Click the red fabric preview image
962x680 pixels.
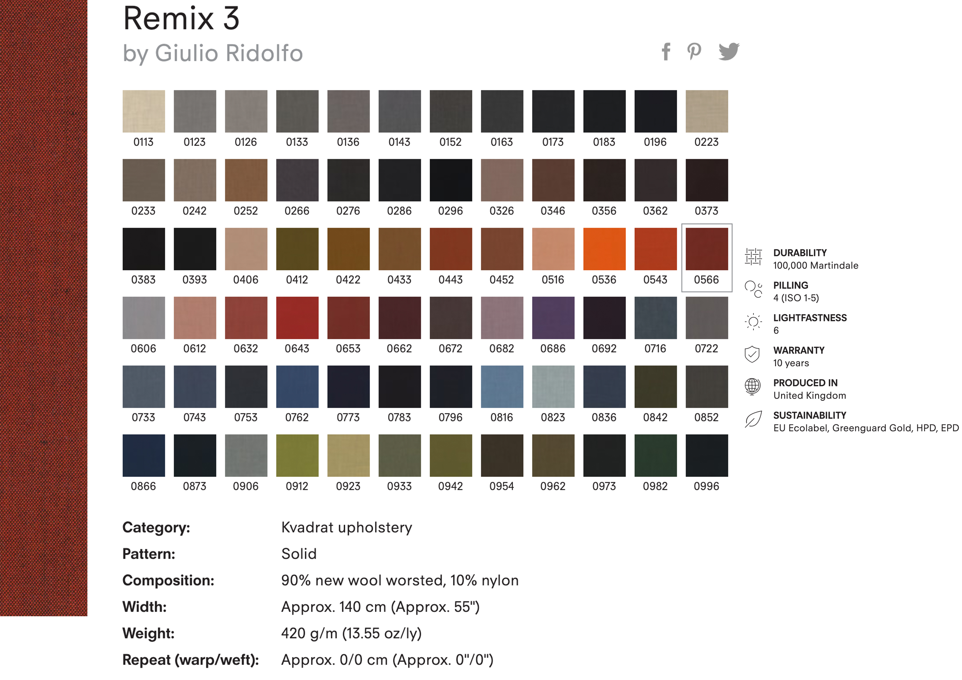(44, 308)
